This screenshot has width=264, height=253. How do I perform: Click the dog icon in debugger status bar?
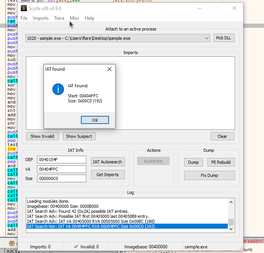[12, 243]
